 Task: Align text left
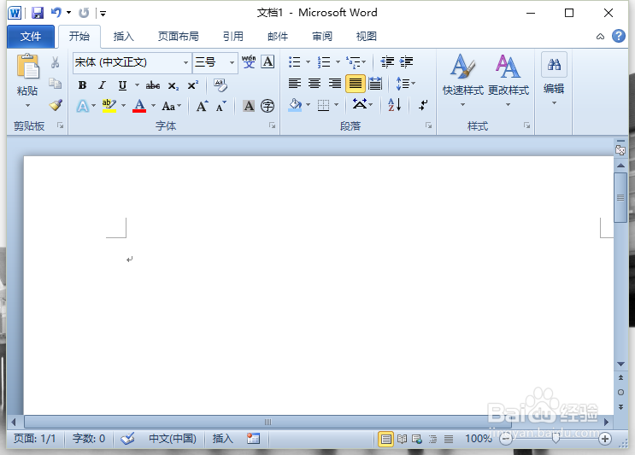(294, 84)
